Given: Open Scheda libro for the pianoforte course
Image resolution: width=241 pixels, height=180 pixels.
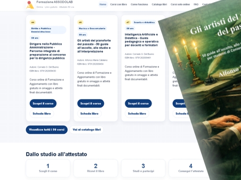Looking at the screenshot, I should tap(89, 114).
